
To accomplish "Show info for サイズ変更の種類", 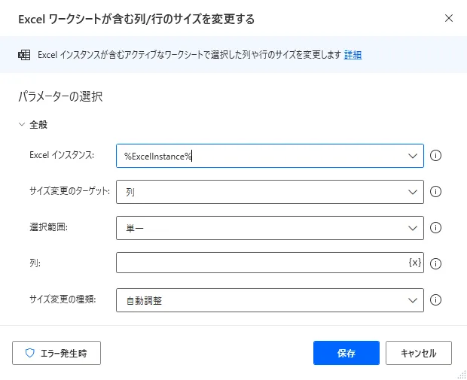I will [435, 300].
